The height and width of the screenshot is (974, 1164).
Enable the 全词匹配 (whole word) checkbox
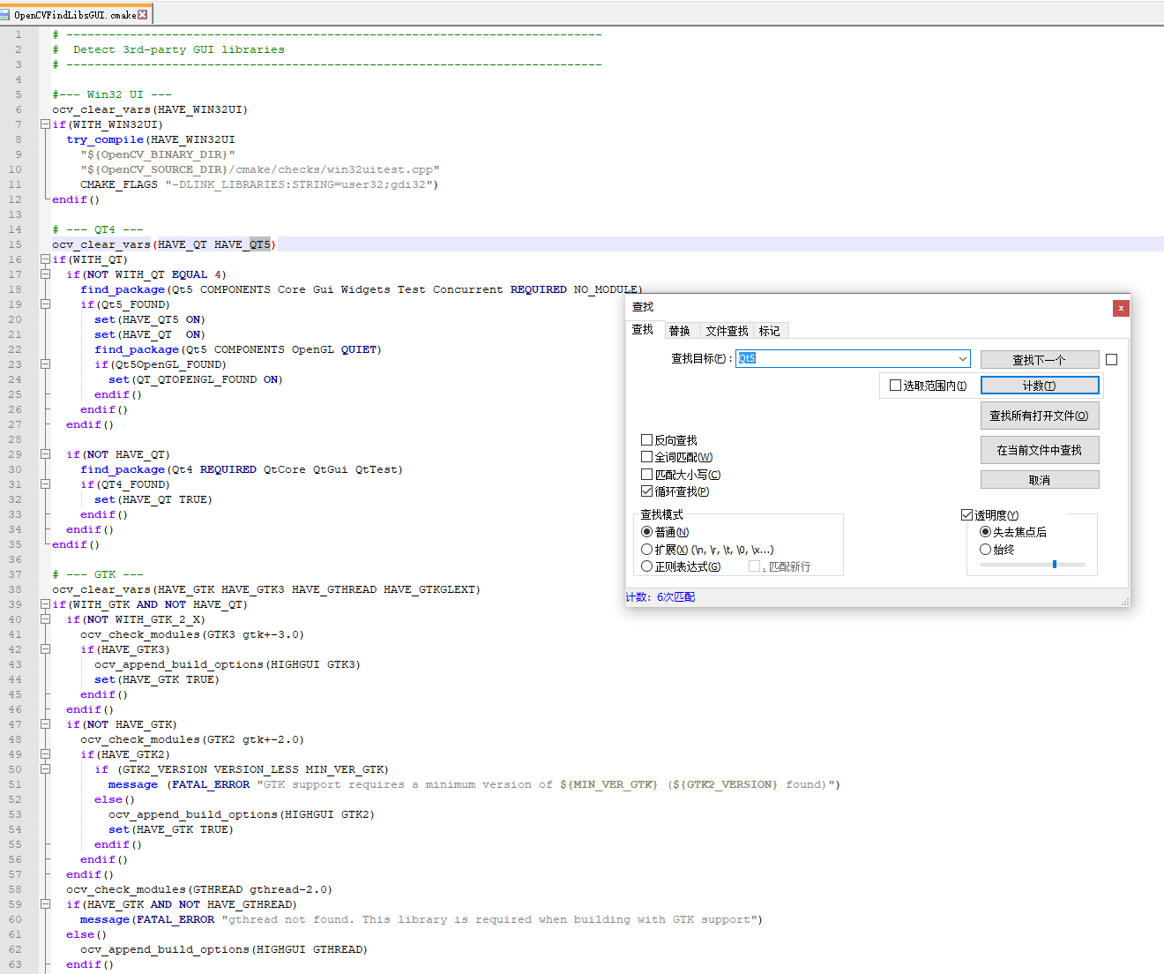coord(647,456)
